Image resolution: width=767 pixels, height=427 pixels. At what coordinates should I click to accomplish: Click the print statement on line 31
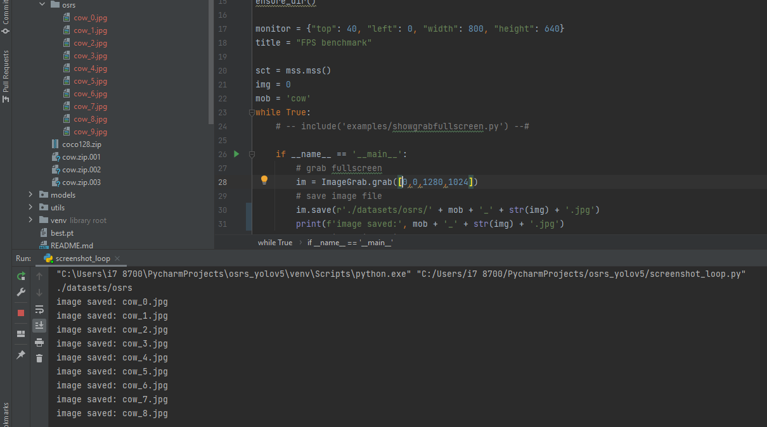click(x=430, y=224)
